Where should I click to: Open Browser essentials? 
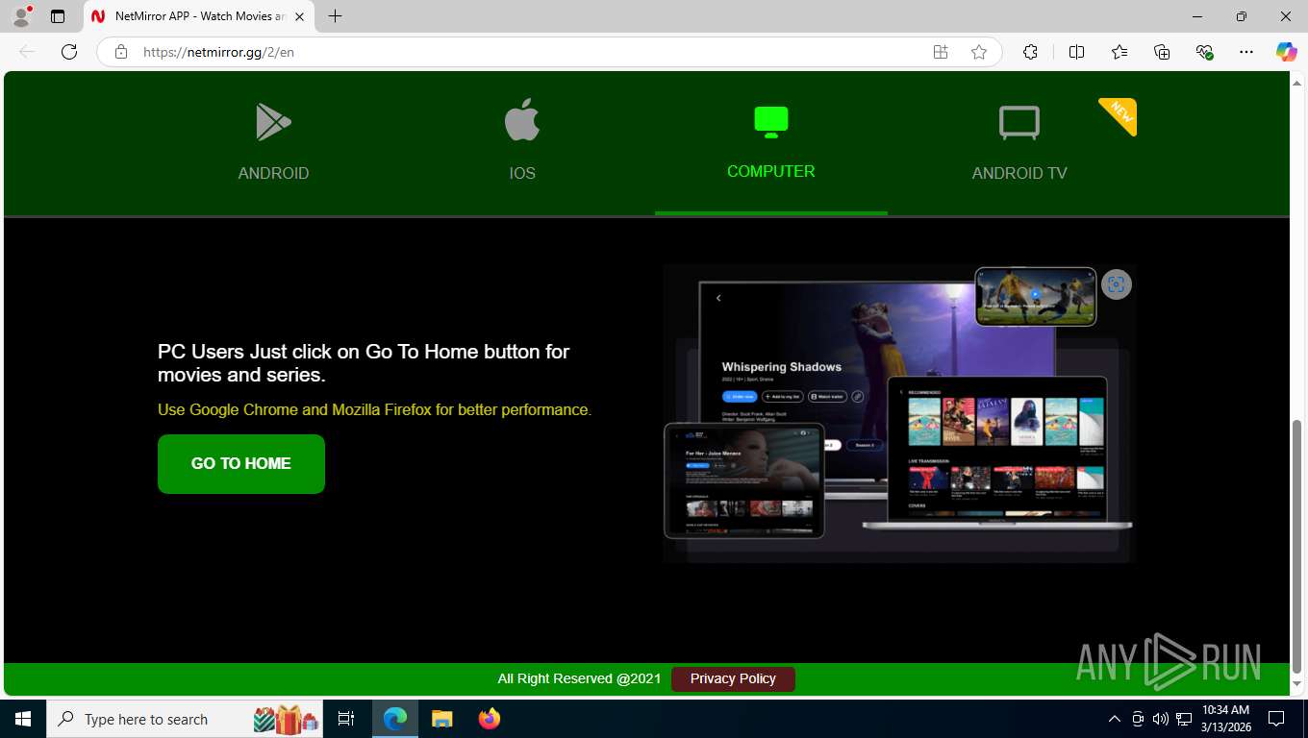point(1204,52)
